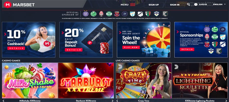Viewport: 229px width, 102px height.
Task: Click the green Juventude club crest
Action: click(93, 14)
